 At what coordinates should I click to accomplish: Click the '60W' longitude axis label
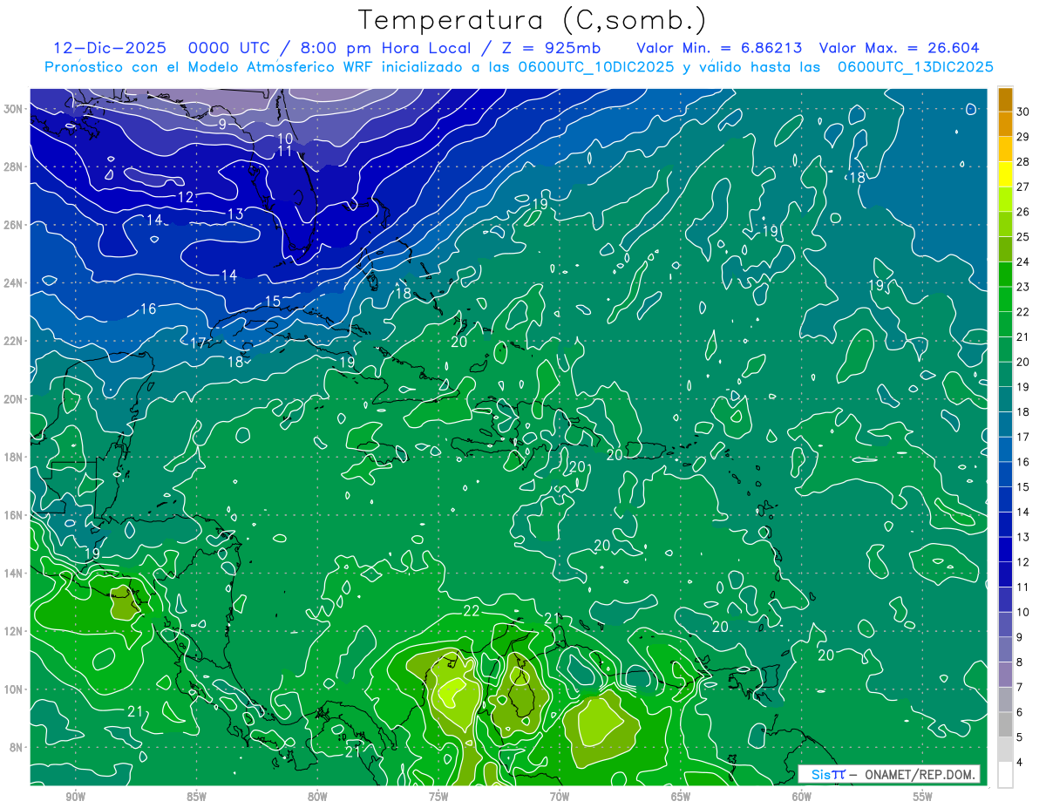tap(802, 797)
